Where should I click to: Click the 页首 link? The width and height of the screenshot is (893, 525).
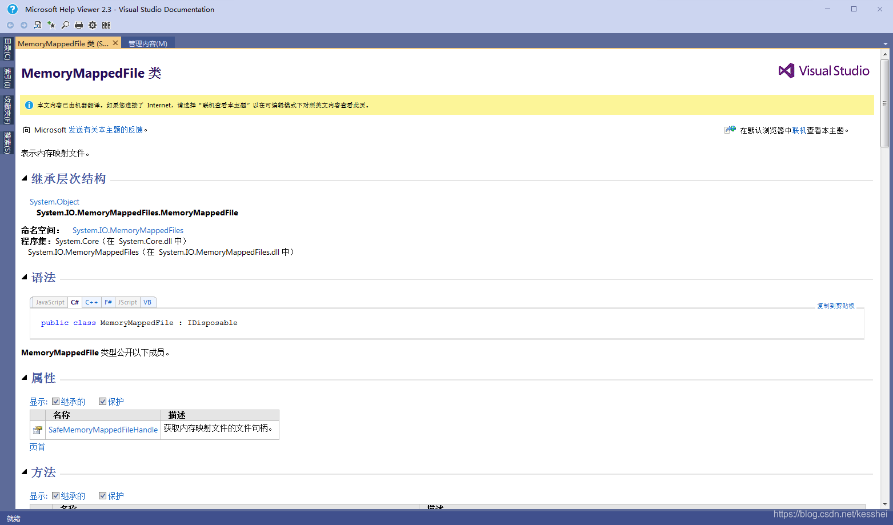[x=37, y=447]
